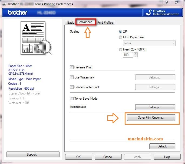Image resolution: width=185 pixels, height=164 pixels.
Task: Click the Support button
Action: 33,154
